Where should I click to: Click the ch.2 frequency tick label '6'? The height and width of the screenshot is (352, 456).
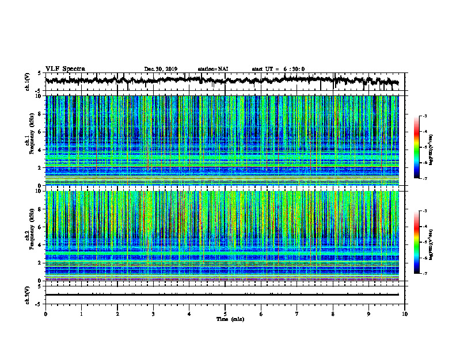pos(40,227)
